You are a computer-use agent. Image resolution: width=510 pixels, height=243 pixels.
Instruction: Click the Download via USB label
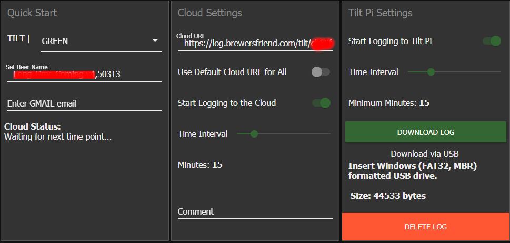(x=425, y=154)
